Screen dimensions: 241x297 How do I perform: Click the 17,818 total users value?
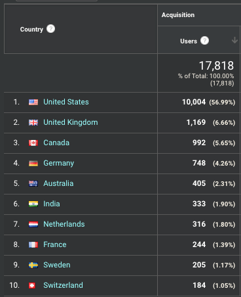click(216, 66)
